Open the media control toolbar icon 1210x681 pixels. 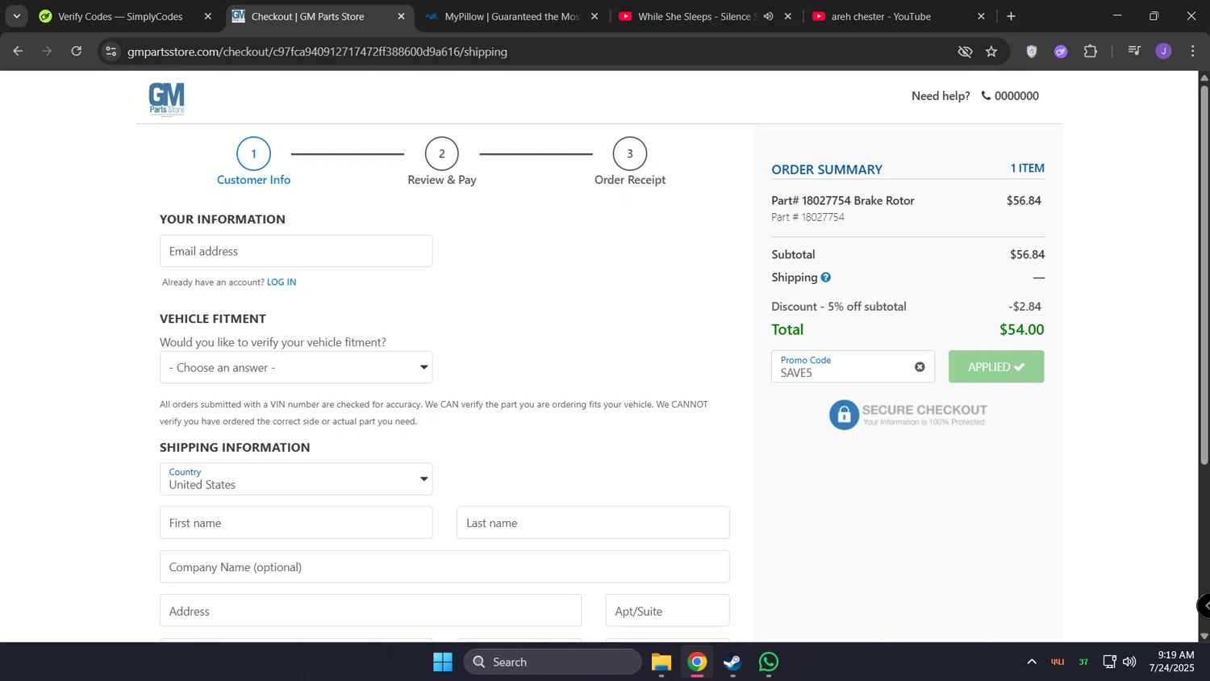click(1134, 52)
